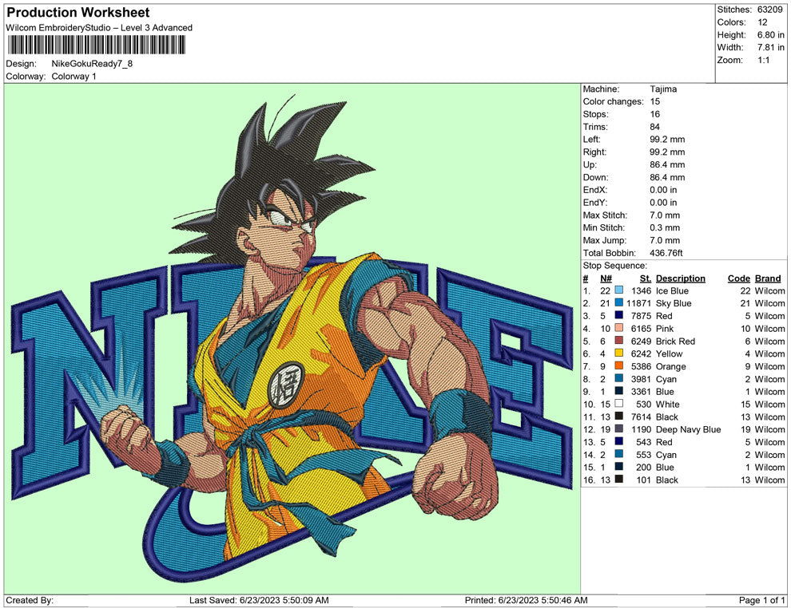Click 'Printed: 6/23/2023 5:50:46 AM' footer text
Viewport: 791px width, 608px height.
527,600
